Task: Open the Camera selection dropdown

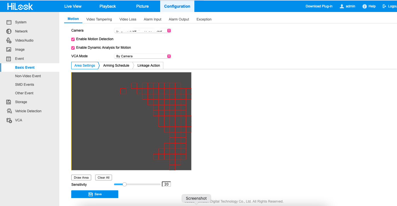Action: click(142, 30)
